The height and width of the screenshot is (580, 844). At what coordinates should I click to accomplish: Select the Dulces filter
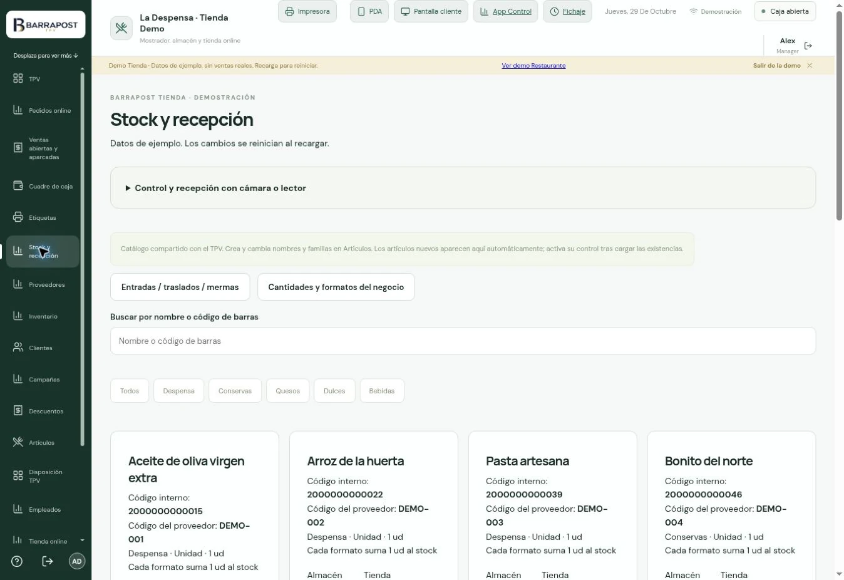pyautogui.click(x=334, y=391)
